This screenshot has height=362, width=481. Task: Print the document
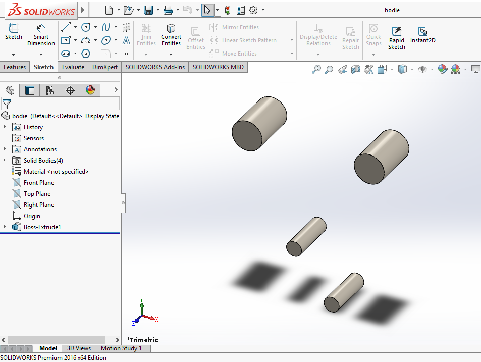pyautogui.click(x=168, y=10)
